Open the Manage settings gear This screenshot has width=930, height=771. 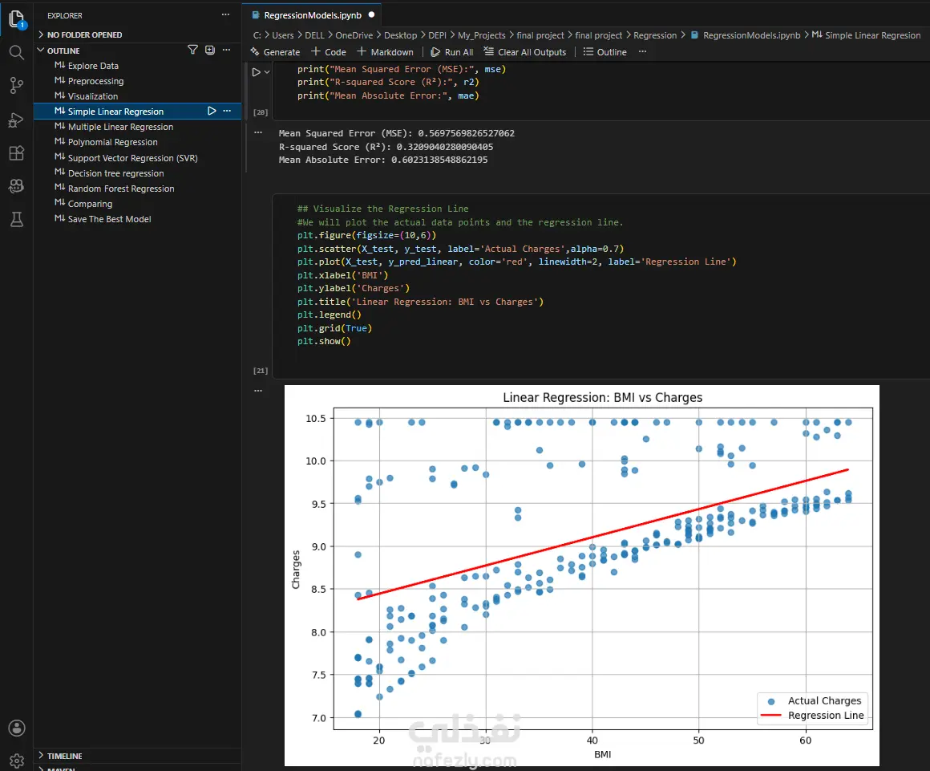(17, 761)
